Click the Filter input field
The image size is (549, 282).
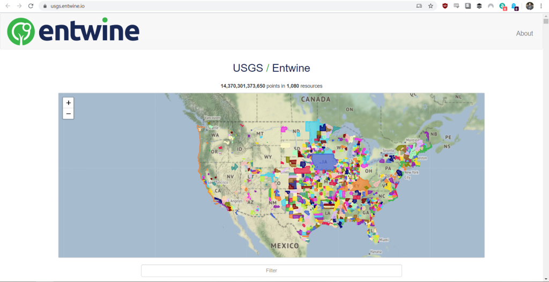(x=271, y=271)
